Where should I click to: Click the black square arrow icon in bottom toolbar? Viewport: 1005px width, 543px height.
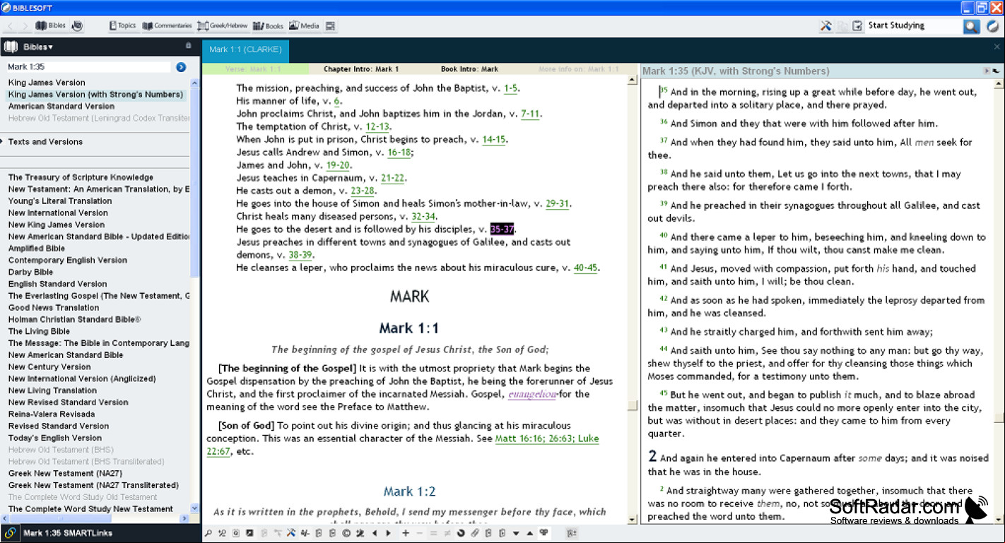click(x=249, y=533)
